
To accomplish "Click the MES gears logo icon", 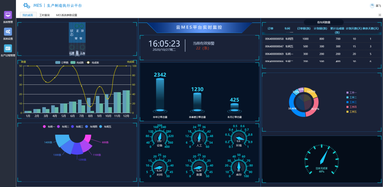I will pos(27,6).
